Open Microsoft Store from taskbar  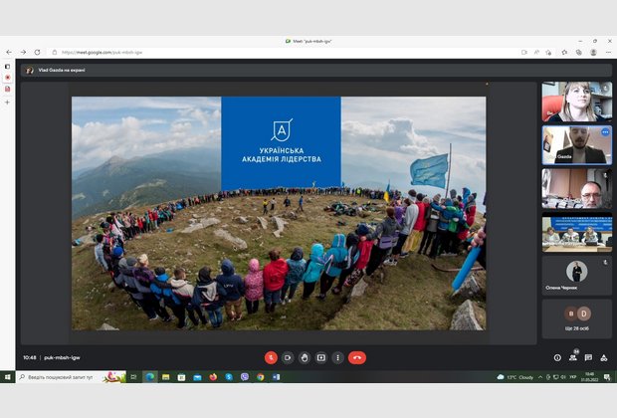[181, 377]
